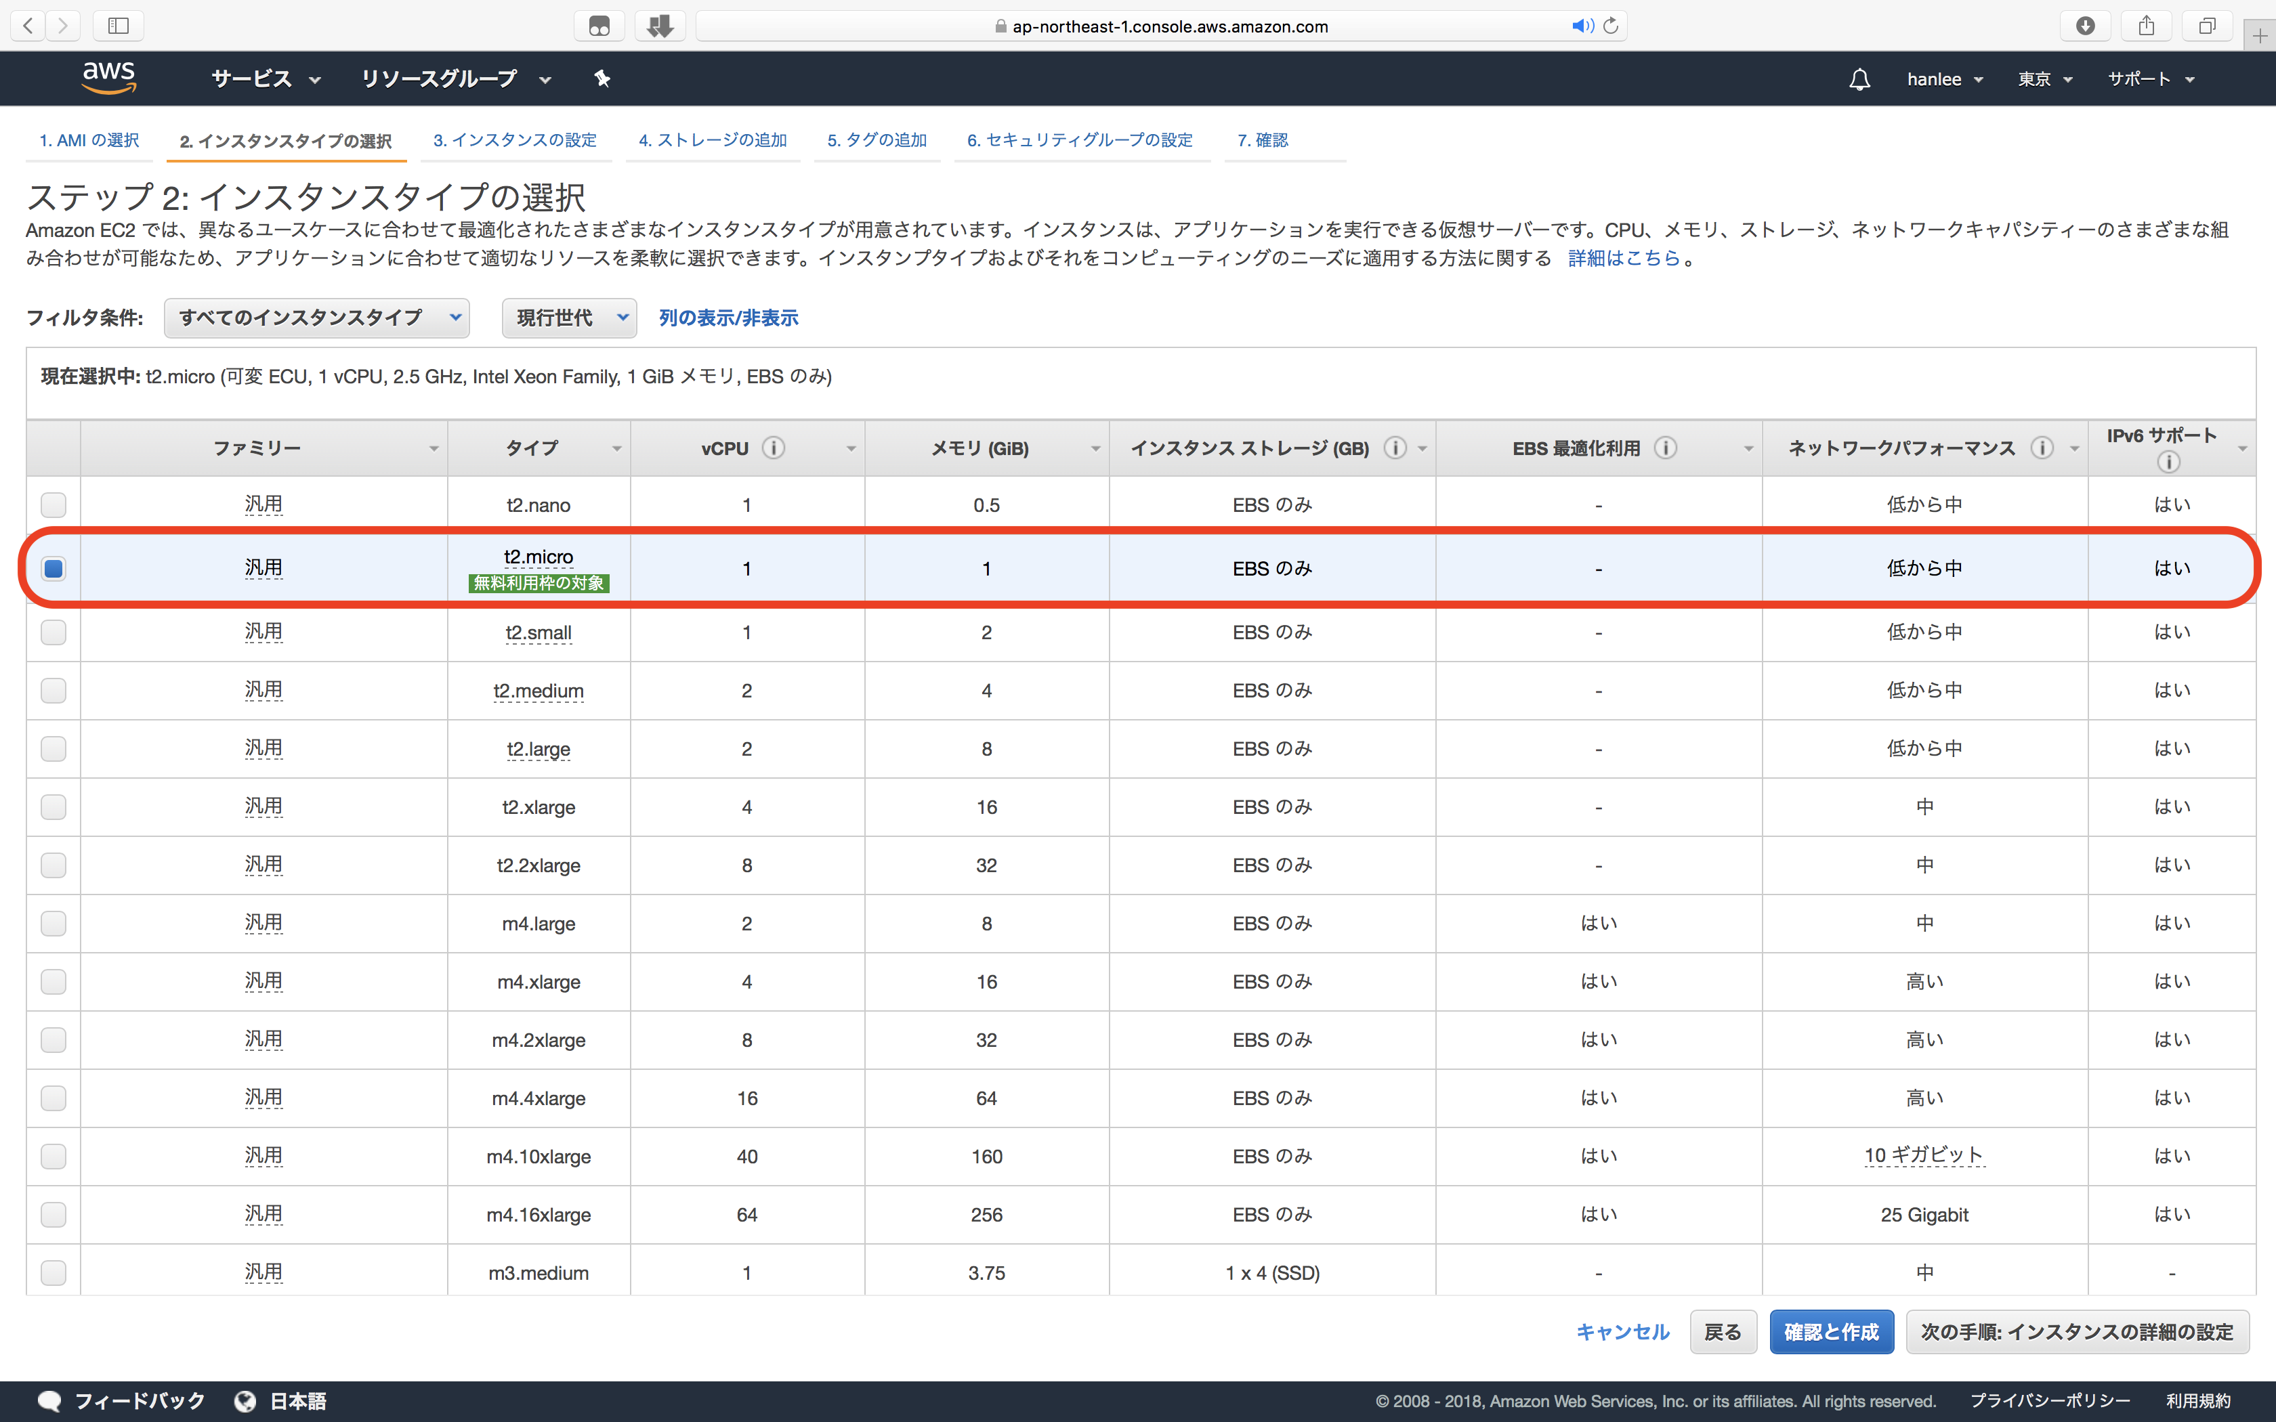This screenshot has height=1422, width=2276.
Task: Click the 無料利用枠の対象 green badge
Action: [x=539, y=583]
